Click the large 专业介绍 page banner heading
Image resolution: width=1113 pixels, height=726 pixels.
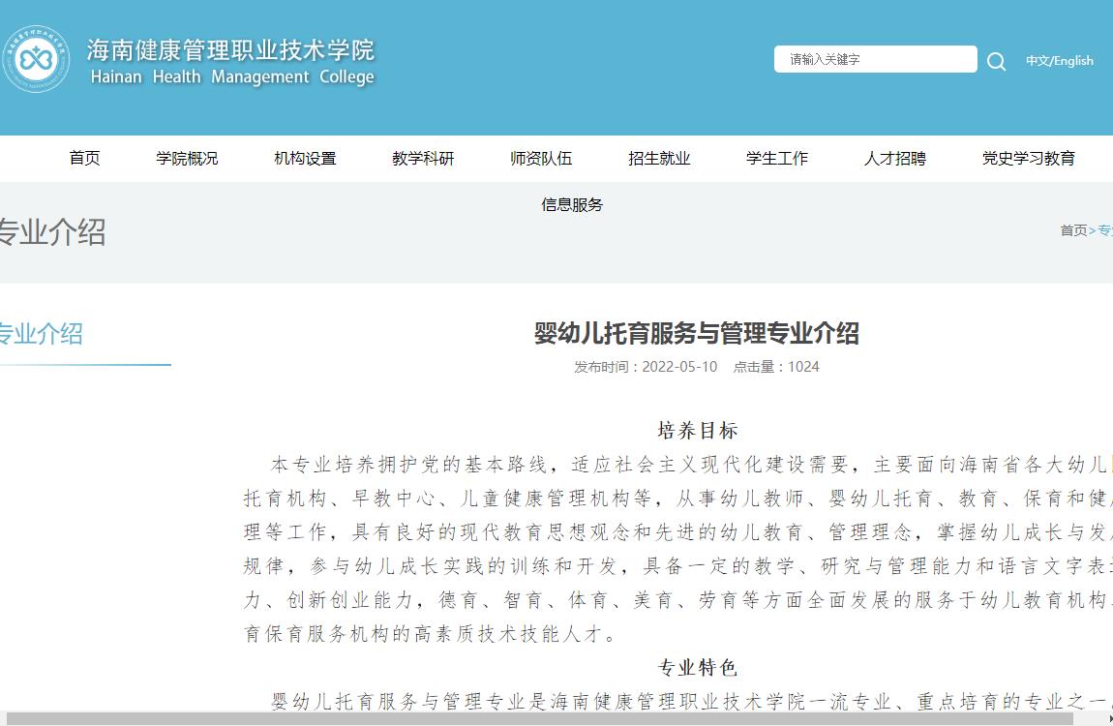tap(51, 232)
